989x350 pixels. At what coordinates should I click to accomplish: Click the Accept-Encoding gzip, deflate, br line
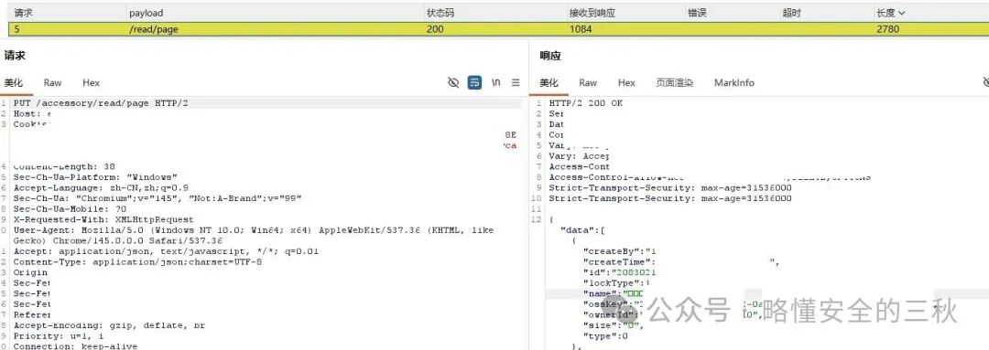point(108,325)
